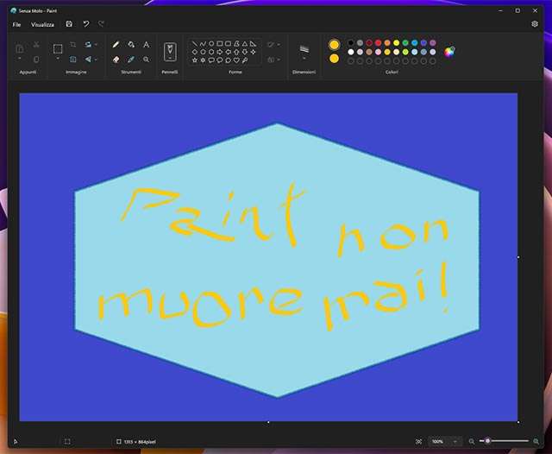
Task: Choose the Fill bucket tool
Action: coord(130,44)
